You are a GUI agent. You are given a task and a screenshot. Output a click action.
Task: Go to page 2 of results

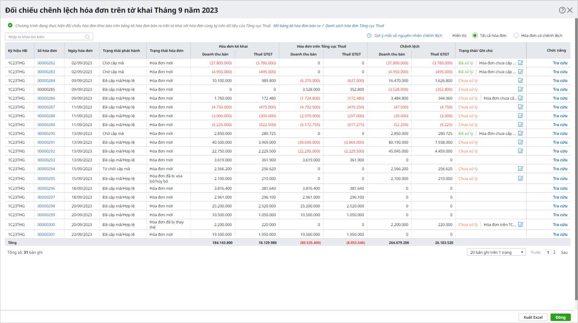[x=554, y=252]
